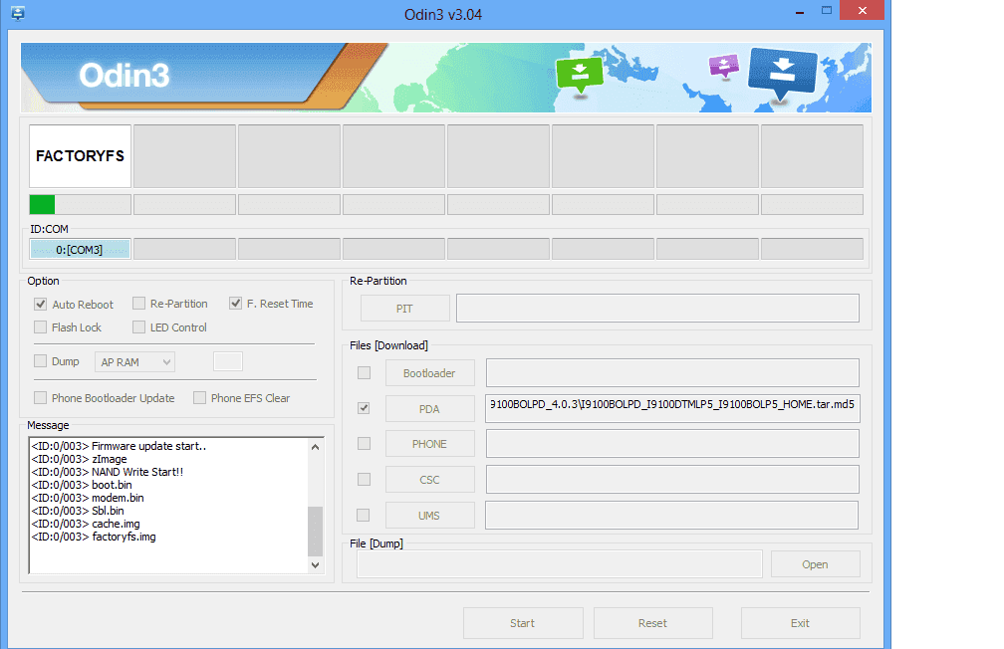The image size is (1004, 649).
Task: Click the Bootloader file button
Action: pos(429,373)
